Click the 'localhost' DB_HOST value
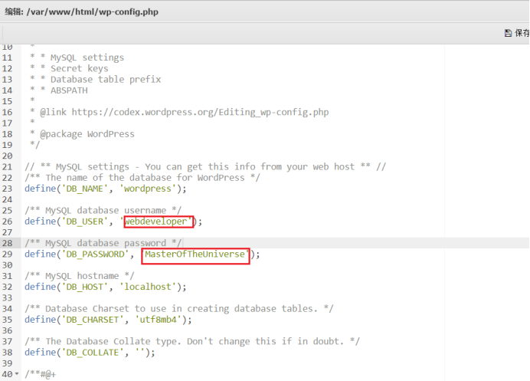This screenshot has width=530, height=381. tap(148, 287)
